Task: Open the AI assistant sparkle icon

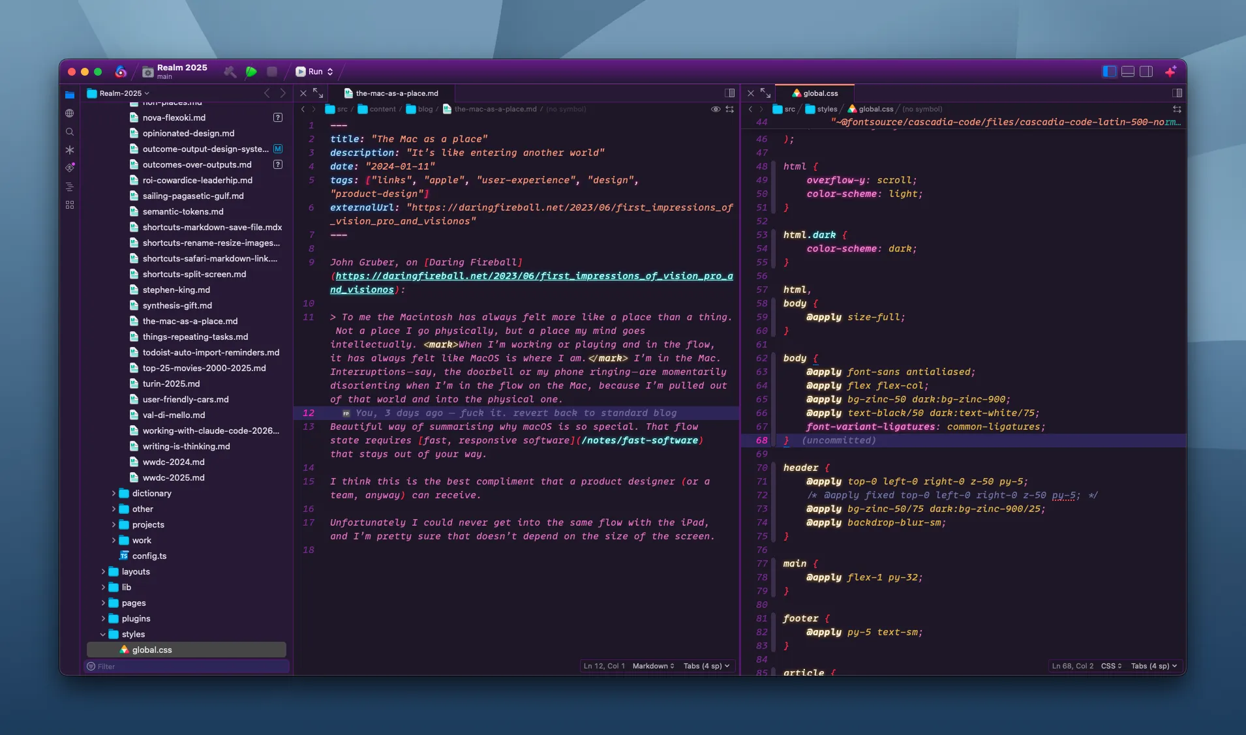Action: (1171, 71)
